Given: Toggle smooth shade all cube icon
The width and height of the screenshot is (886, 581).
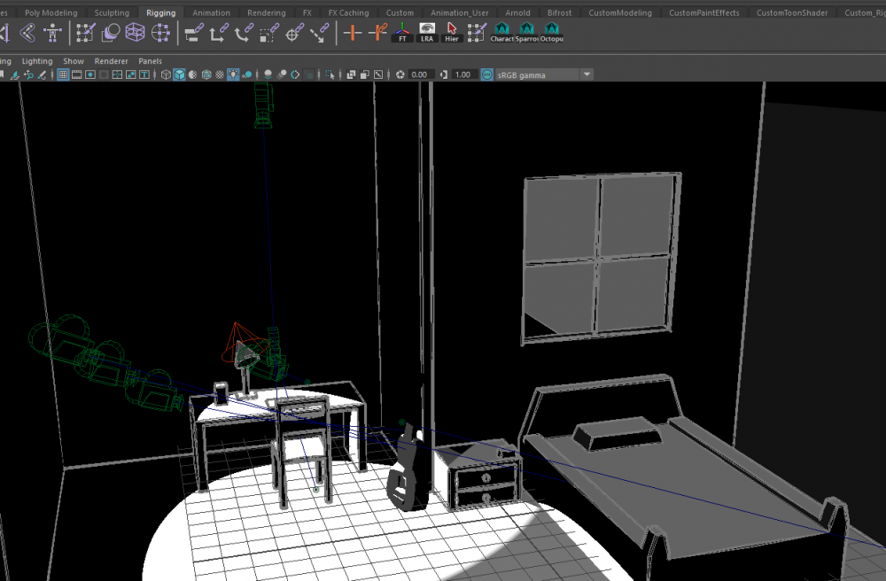Looking at the screenshot, I should click(179, 74).
